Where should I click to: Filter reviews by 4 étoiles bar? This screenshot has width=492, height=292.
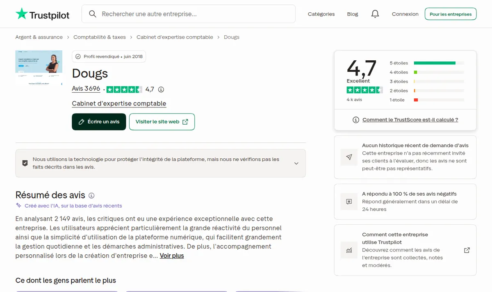[x=439, y=72]
